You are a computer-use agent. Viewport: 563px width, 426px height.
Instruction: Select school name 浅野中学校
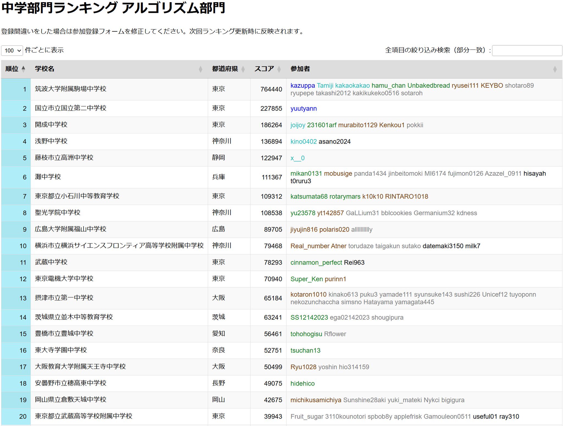[51, 141]
